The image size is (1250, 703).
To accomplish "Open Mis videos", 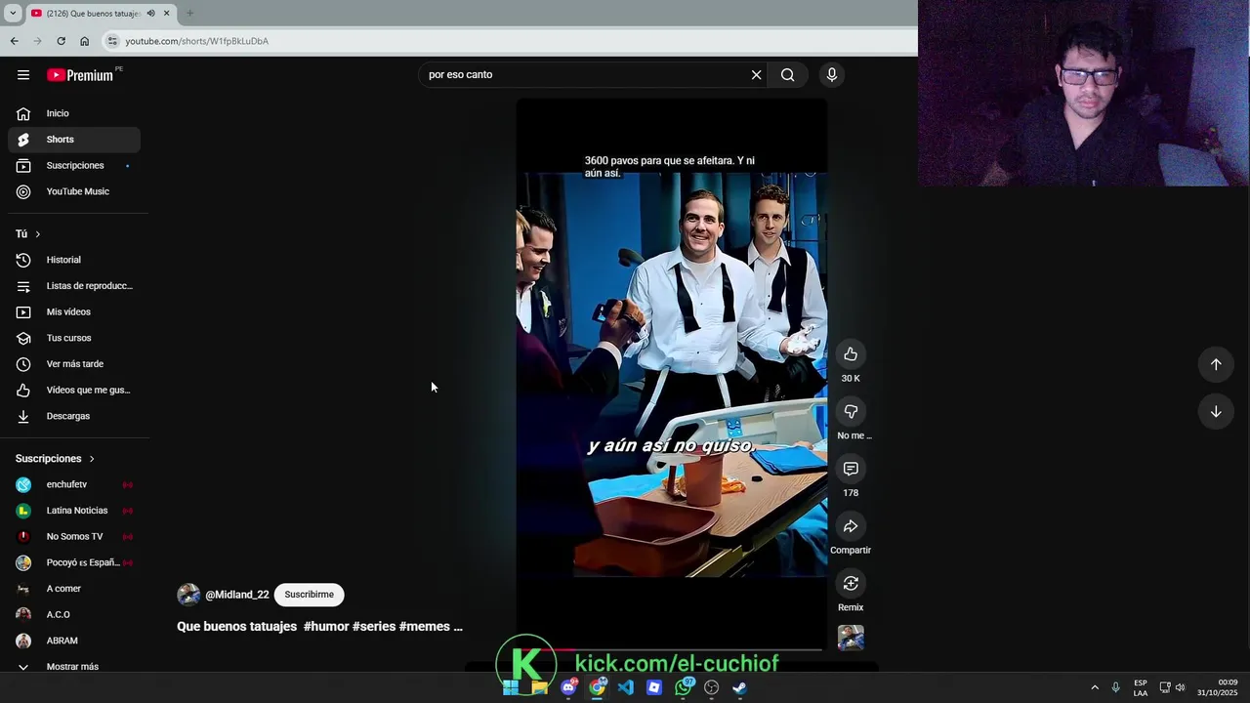I will 74,311.
